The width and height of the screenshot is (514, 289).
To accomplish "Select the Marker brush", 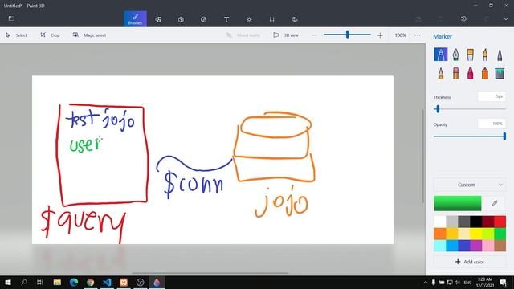I will coord(441,55).
